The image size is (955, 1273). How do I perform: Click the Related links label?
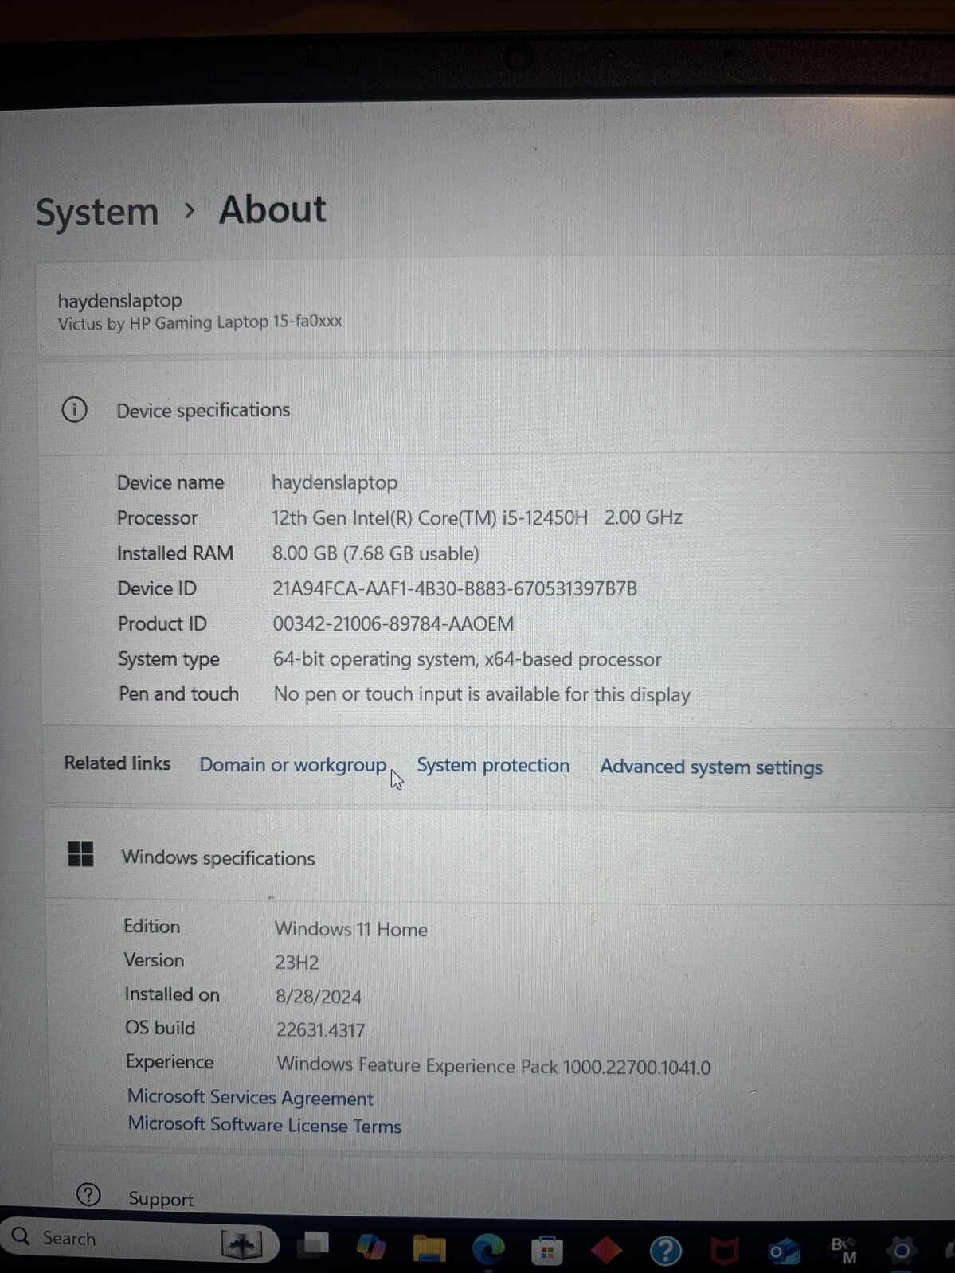[x=117, y=763]
